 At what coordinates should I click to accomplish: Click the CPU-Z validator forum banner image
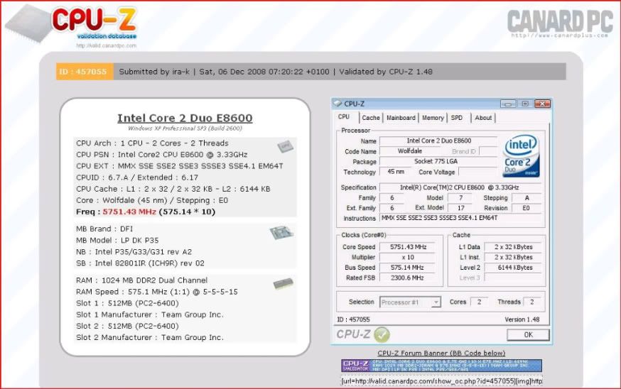tap(441, 366)
